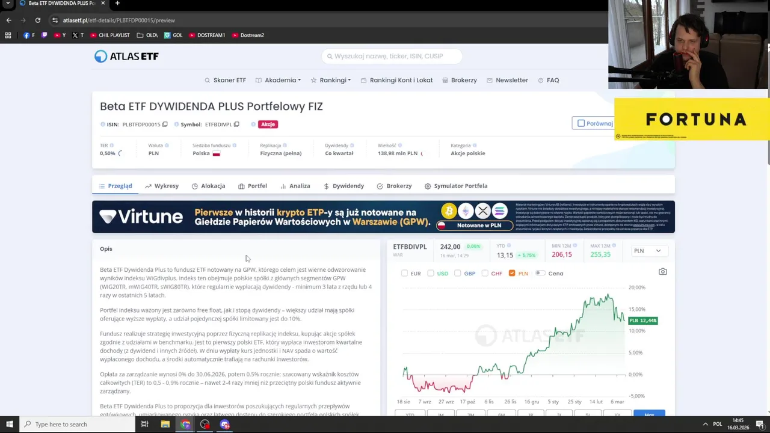Open the CHIL PLAYLIST bookmark

point(110,35)
